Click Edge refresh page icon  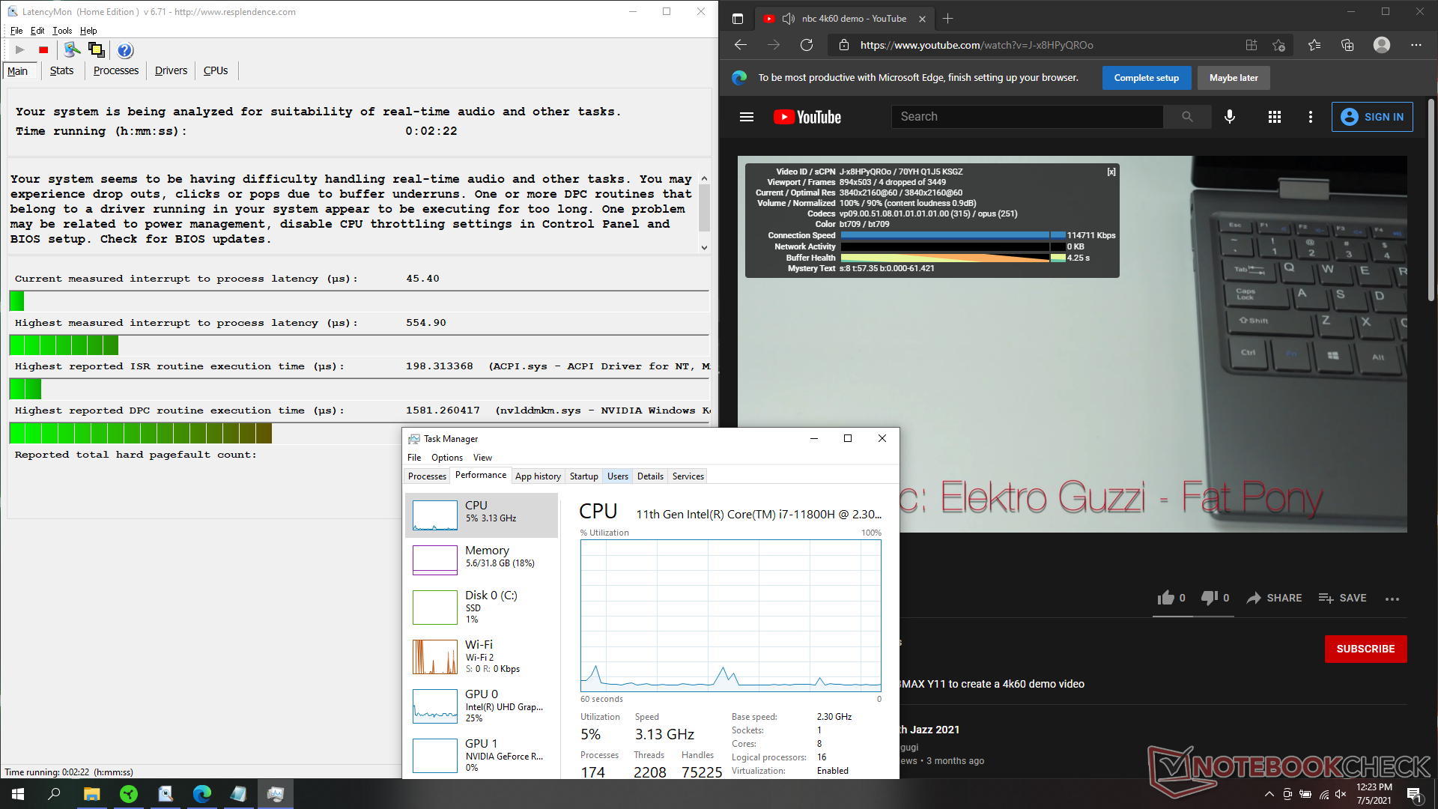807,45
